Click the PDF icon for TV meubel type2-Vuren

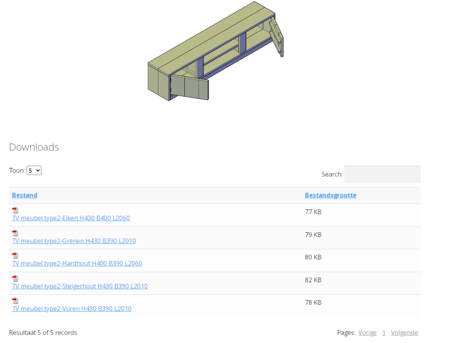click(15, 300)
